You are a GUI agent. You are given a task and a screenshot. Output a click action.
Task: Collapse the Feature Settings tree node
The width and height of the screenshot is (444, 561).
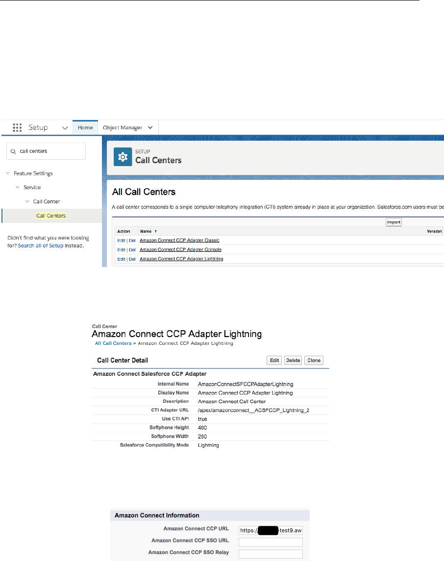(8, 173)
